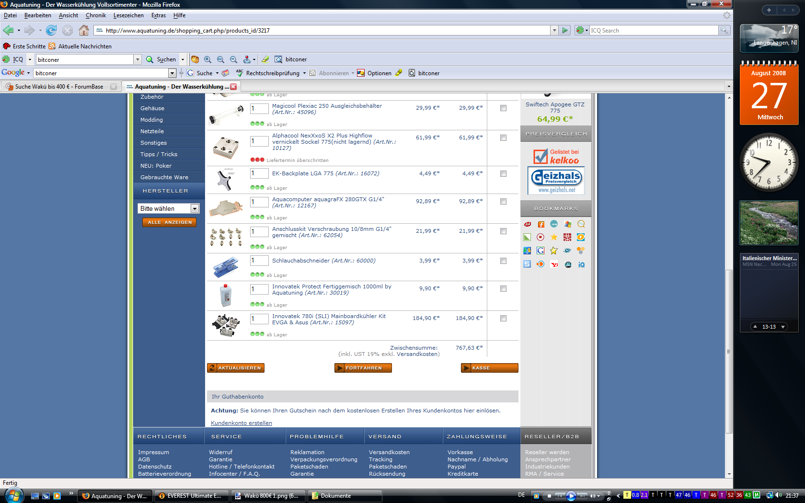The height and width of the screenshot is (503, 805).
Task: Click the iQ bookmark icon
Action: coord(581,264)
